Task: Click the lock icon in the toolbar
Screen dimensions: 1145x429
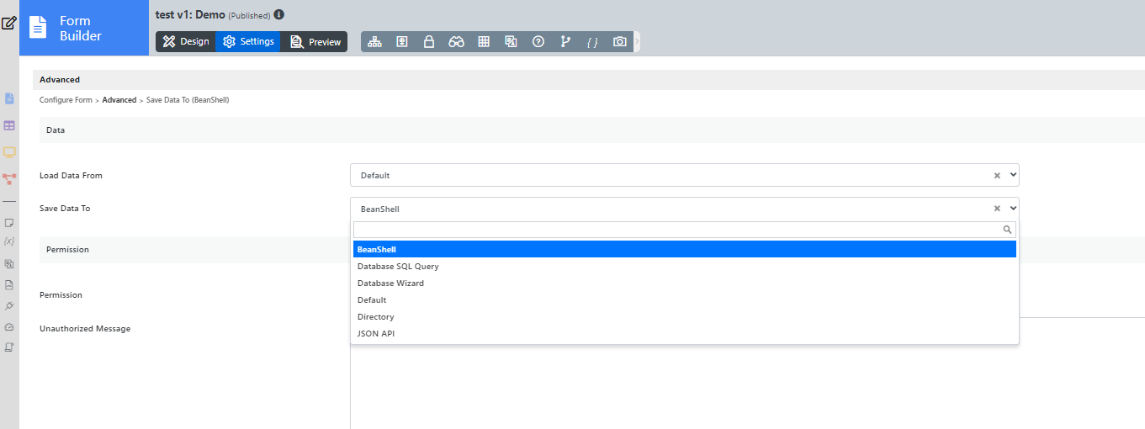Action: (x=429, y=42)
